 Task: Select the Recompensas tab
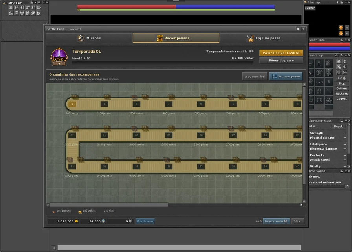[x=176, y=38]
